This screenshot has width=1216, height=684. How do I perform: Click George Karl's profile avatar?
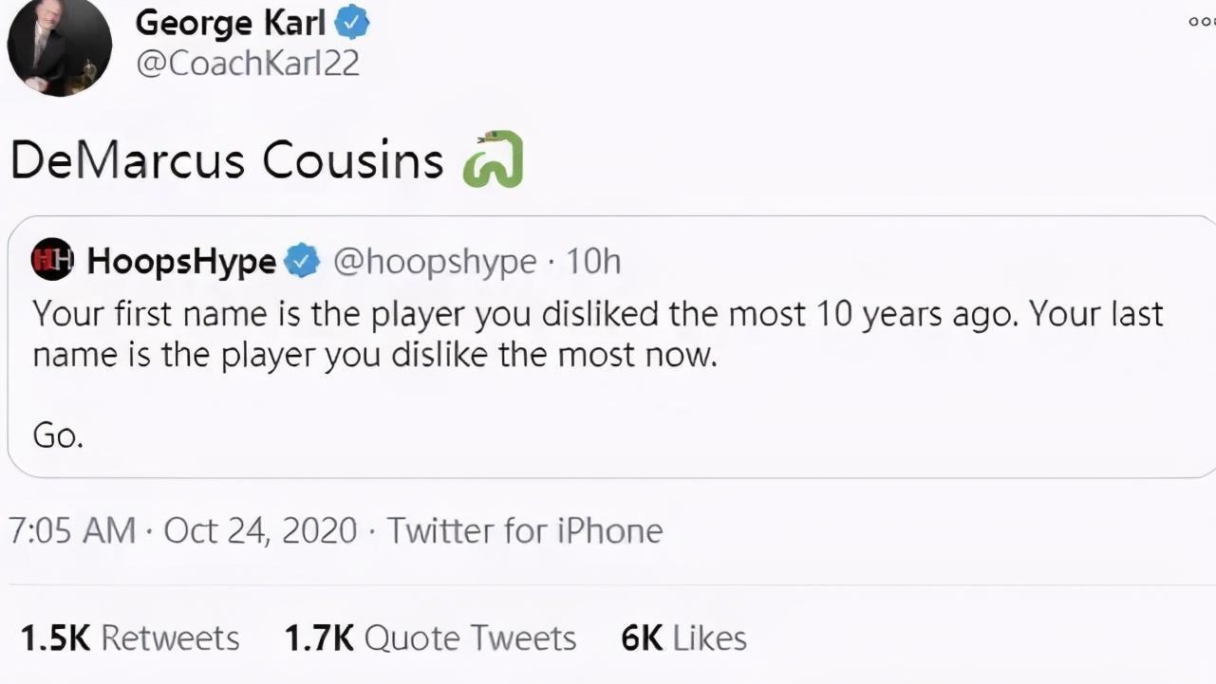point(59,46)
